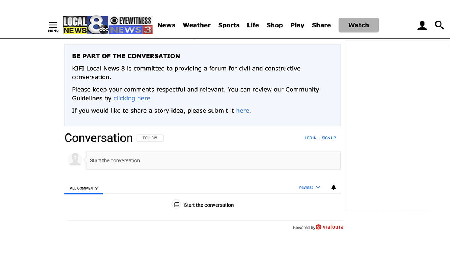Click the notification bell icon
Viewport: 450px width, 253px height.
click(x=333, y=187)
